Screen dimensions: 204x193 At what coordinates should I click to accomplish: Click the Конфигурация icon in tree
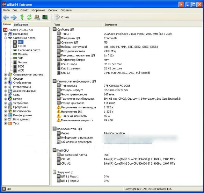[10, 115]
